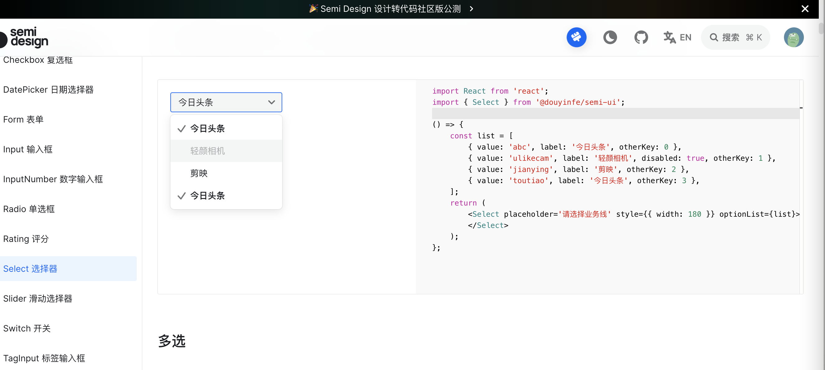Open TagInput 标签输入框 docs
The height and width of the screenshot is (370, 825).
(x=44, y=358)
